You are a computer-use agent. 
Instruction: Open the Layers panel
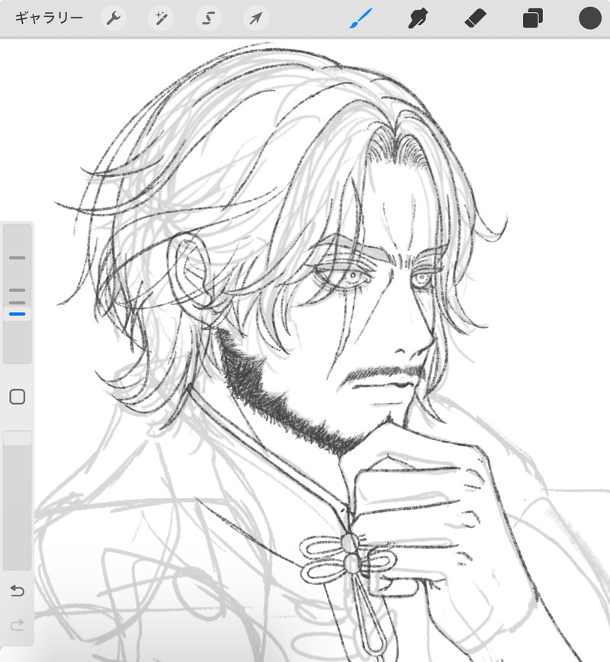pyautogui.click(x=533, y=18)
